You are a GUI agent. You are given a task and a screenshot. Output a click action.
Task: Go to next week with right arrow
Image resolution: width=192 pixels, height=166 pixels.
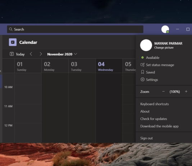coord(41,54)
